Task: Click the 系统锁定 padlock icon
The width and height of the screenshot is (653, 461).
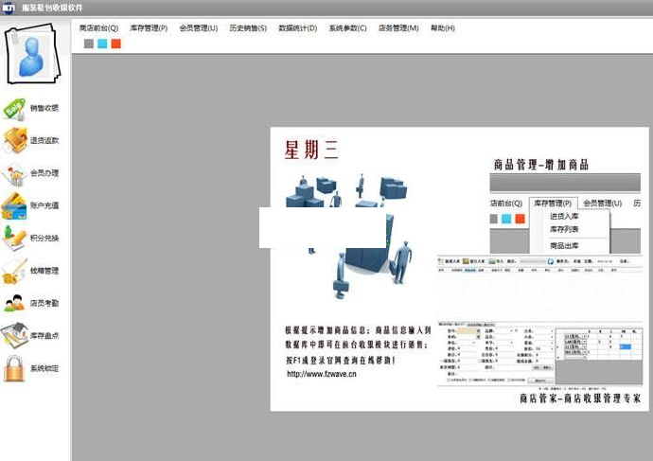Action: point(16,368)
